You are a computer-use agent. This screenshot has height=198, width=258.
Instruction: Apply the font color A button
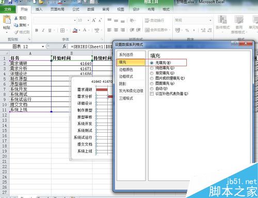click(85, 30)
